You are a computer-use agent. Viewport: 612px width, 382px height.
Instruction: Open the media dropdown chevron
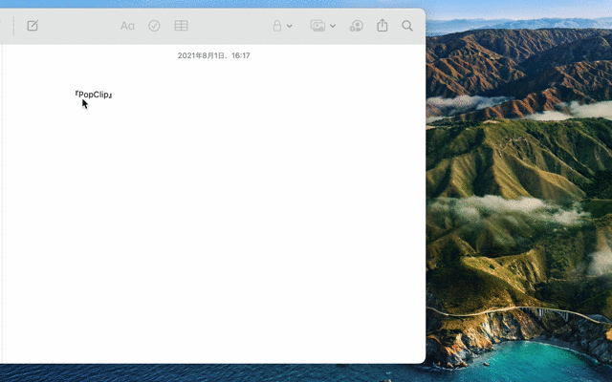[333, 26]
